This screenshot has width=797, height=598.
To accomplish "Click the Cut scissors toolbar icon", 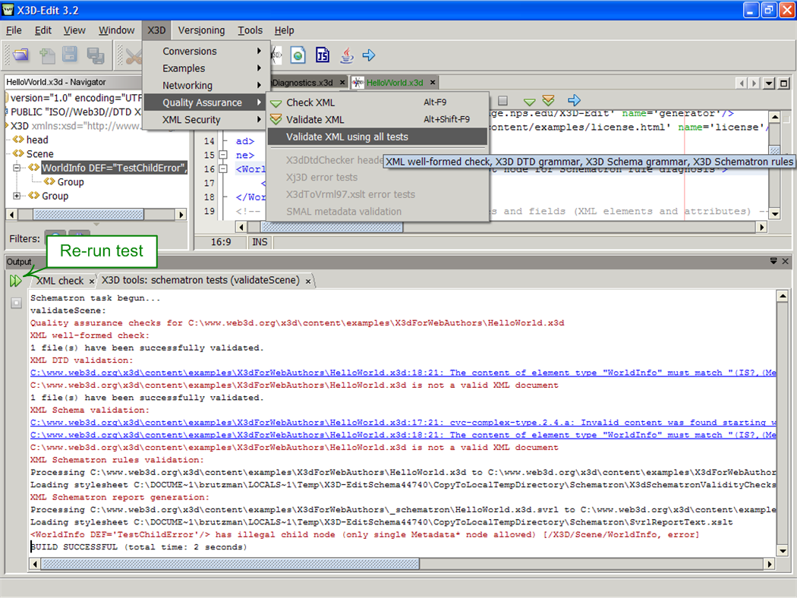I will (133, 55).
